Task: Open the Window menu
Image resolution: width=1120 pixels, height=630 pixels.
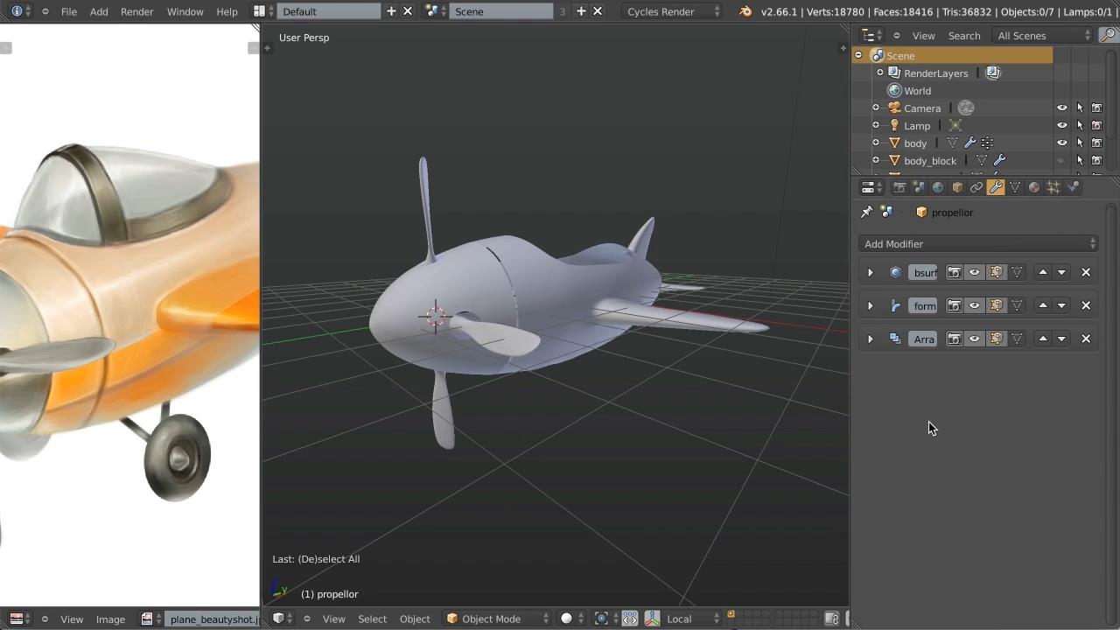Action: click(185, 11)
